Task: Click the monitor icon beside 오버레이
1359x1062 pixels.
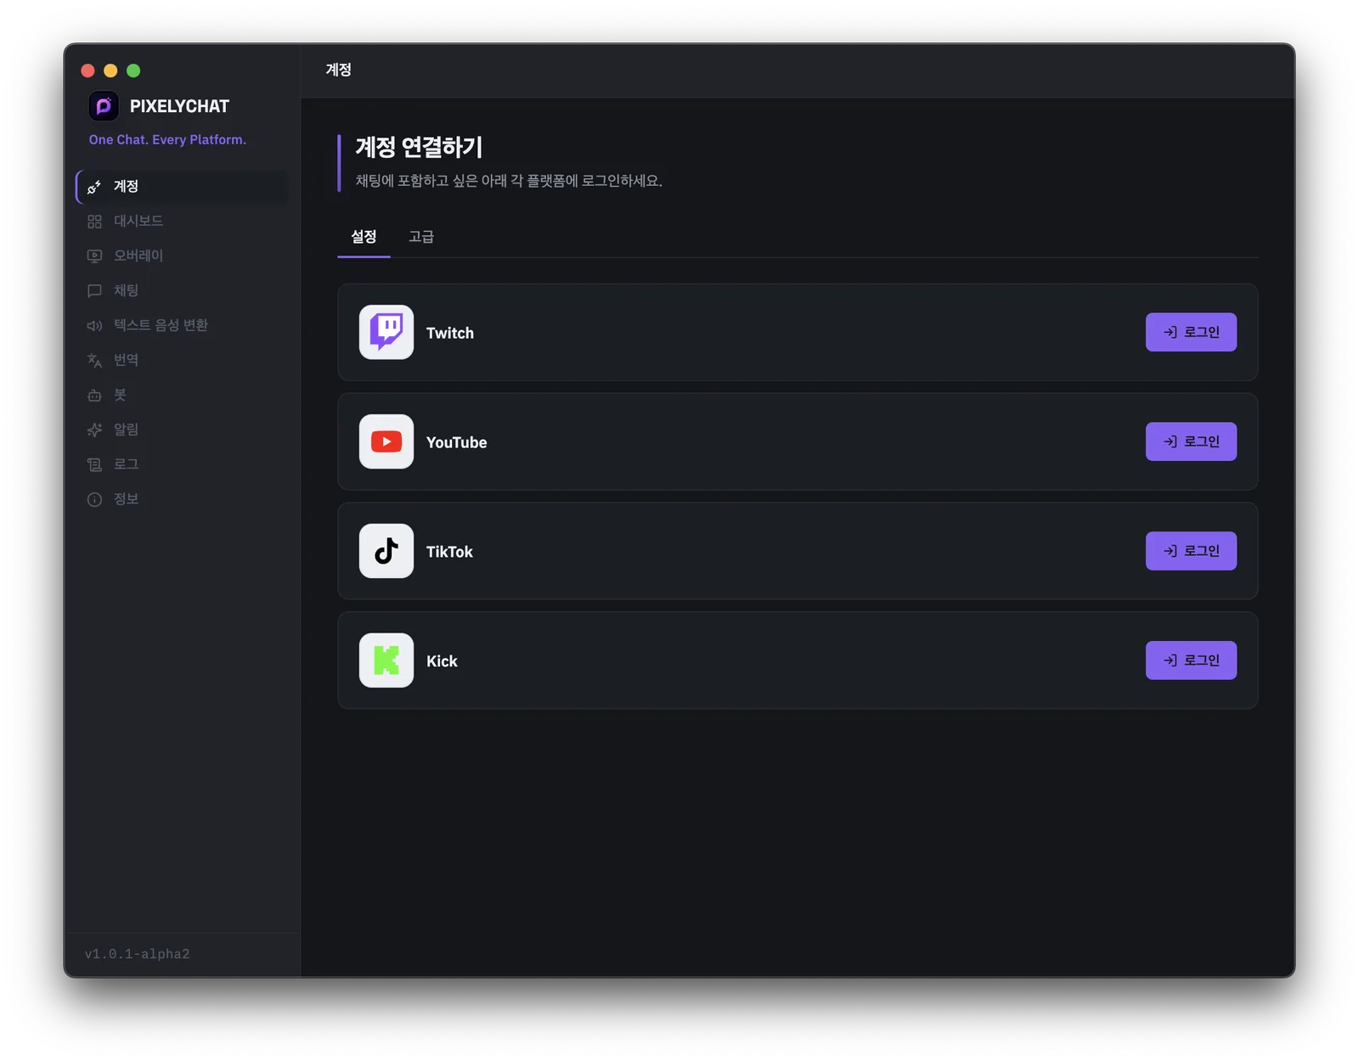Action: point(94,256)
